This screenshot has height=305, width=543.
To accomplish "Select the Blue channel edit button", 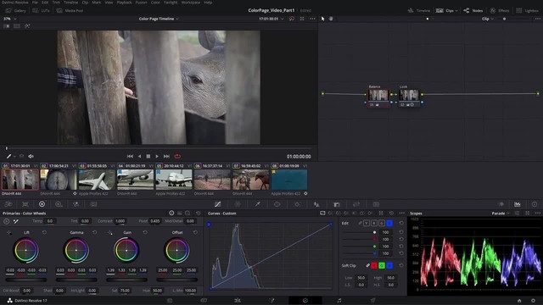I will pyautogui.click(x=389, y=224).
